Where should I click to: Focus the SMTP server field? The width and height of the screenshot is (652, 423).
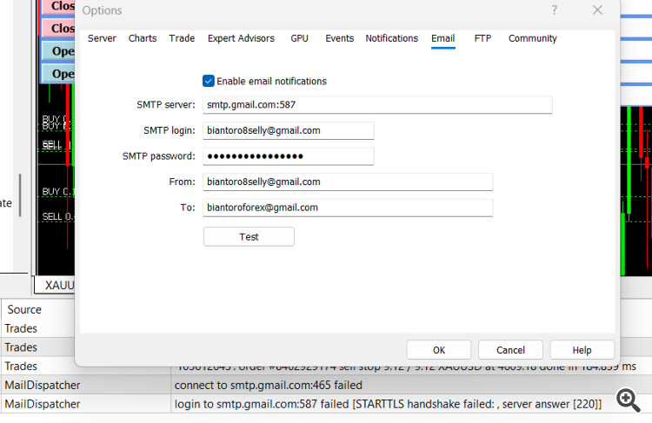tap(377, 105)
